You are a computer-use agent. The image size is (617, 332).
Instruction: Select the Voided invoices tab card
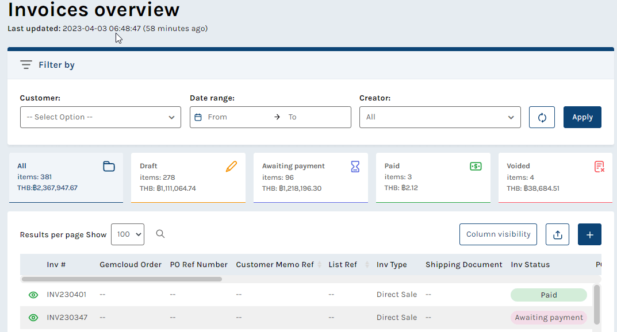(555, 177)
